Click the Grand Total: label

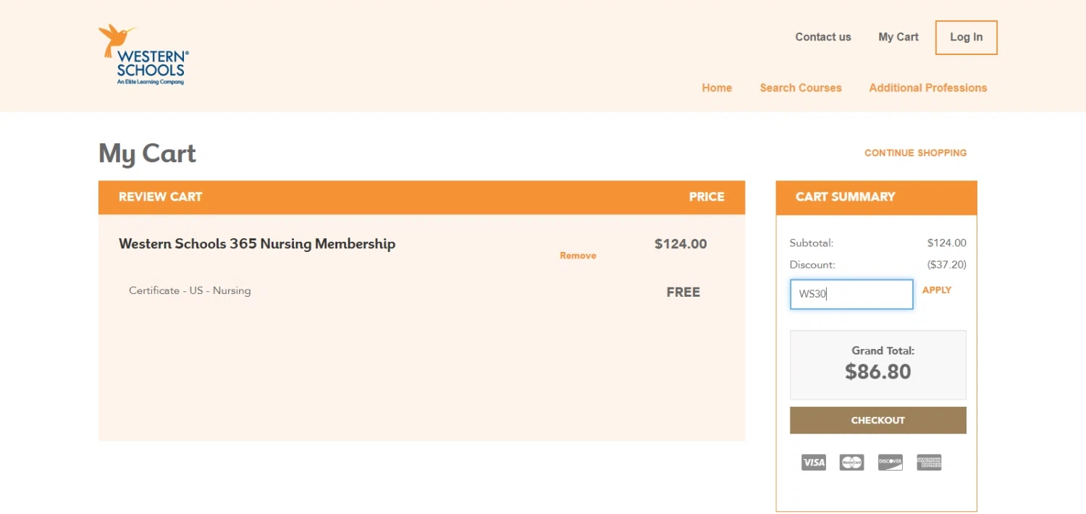point(883,350)
